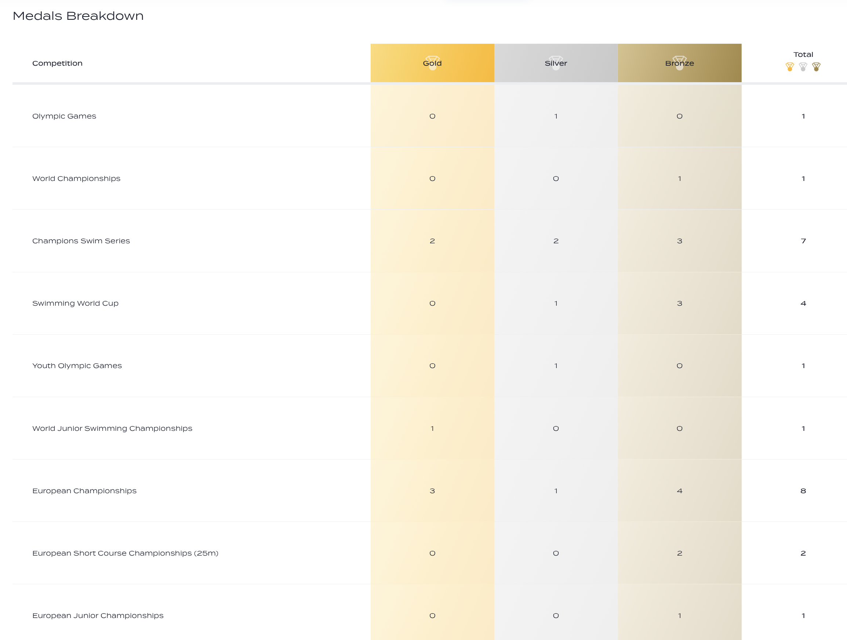
Task: Select the European Championships row name
Action: click(x=84, y=491)
